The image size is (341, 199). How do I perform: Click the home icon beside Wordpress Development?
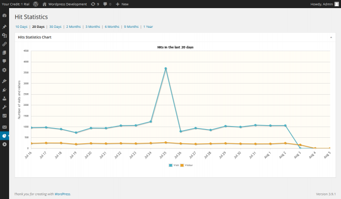pos(44,4)
